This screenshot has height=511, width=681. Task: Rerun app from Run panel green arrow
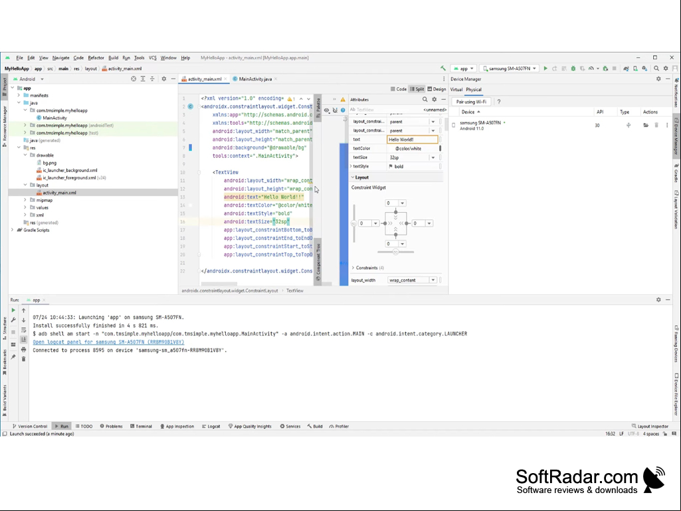point(13,310)
